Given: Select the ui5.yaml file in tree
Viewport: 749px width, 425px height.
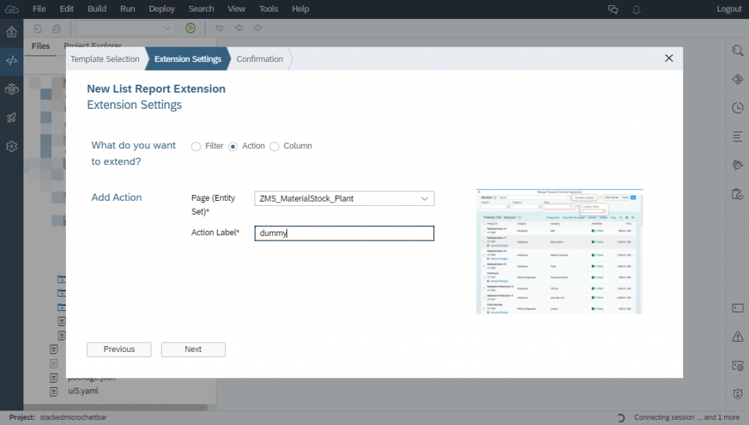Looking at the screenshot, I should pos(83,391).
